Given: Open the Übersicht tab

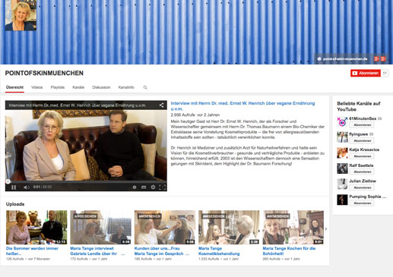Looking at the screenshot, I should point(14,87).
